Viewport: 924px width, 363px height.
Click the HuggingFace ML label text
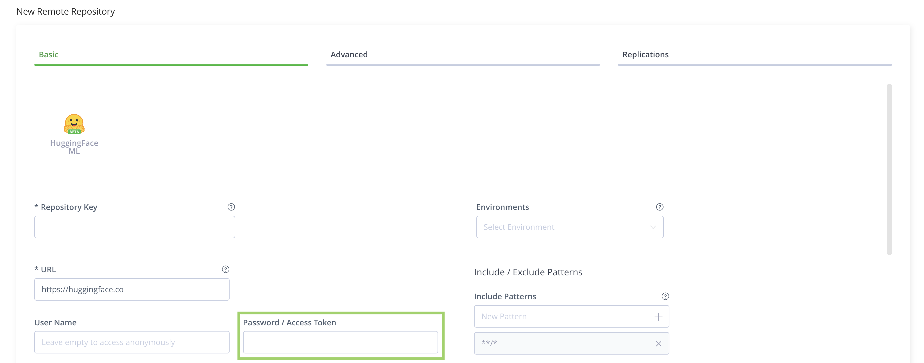pos(74,147)
